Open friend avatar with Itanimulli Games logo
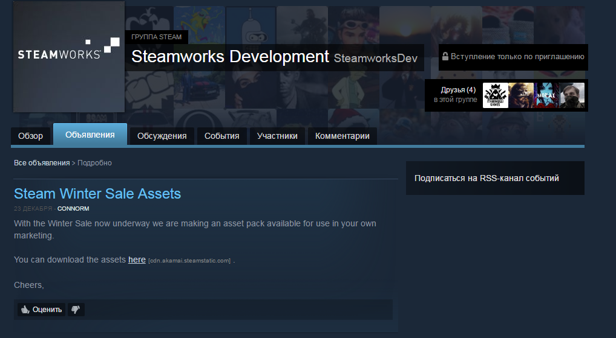 click(x=495, y=95)
